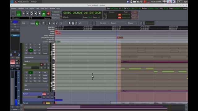
Task: Open the DrumStation patch dropdown
Action: [36, 57]
